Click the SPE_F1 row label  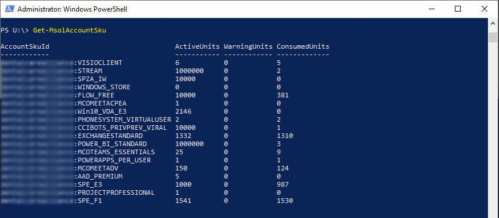point(90,201)
